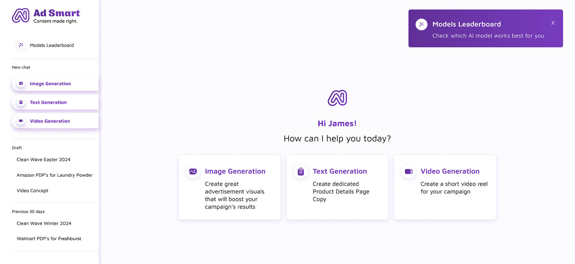This screenshot has height=264, width=575.
Task: Start a new Text Generation chat from the sidebar
Action: (x=55, y=102)
